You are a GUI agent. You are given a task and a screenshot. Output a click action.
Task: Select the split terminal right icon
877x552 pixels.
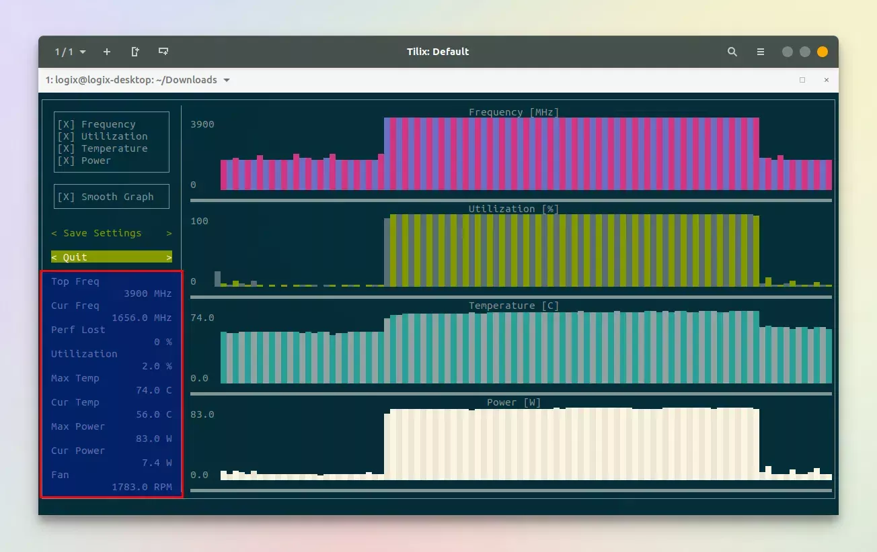point(137,51)
